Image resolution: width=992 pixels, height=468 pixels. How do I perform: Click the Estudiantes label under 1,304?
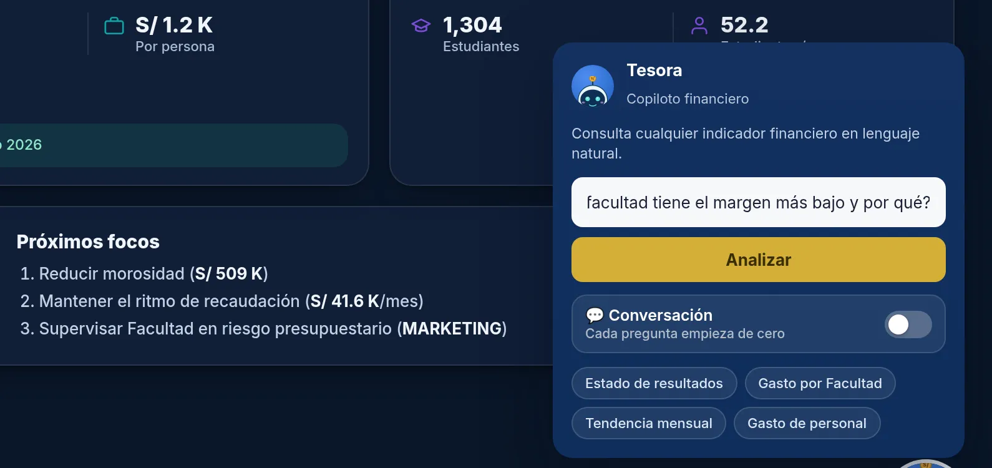[481, 46]
